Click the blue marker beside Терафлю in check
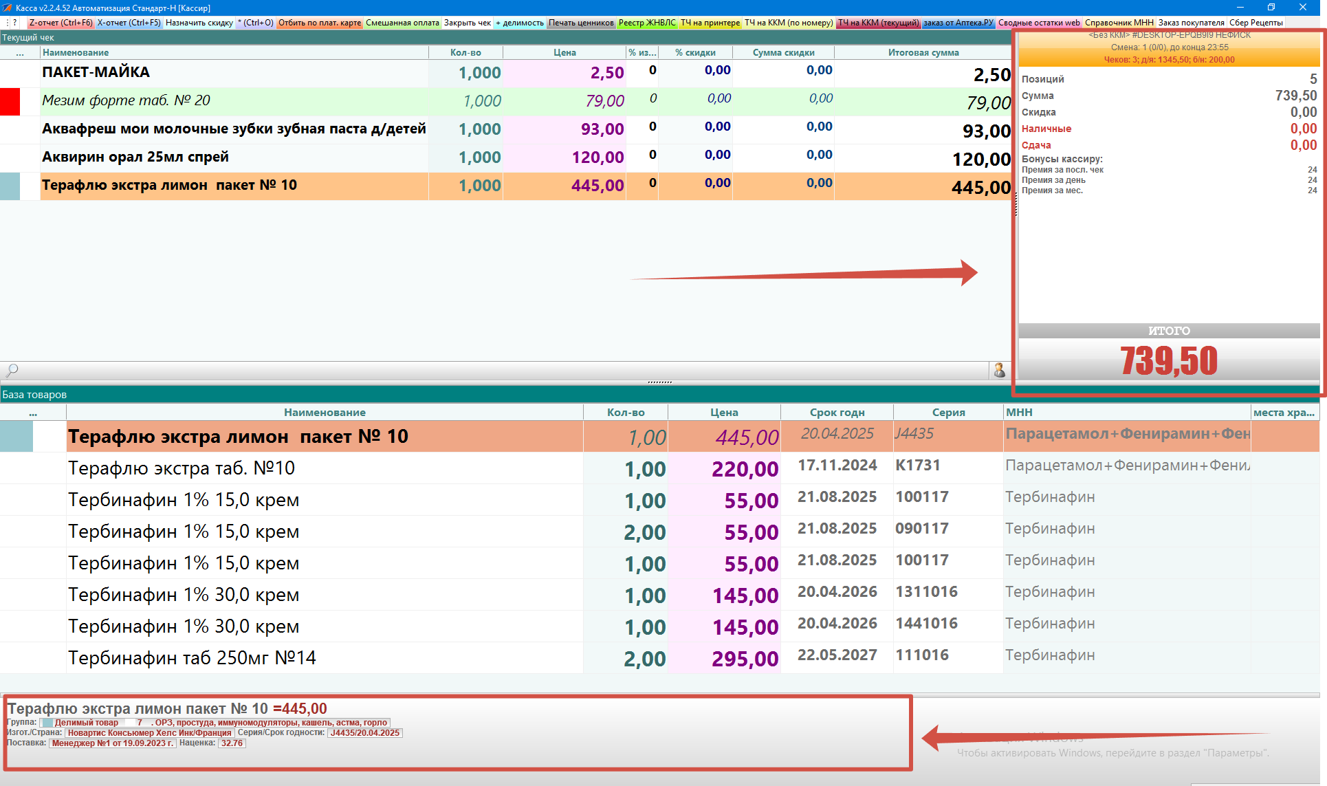The image size is (1327, 786). (10, 186)
